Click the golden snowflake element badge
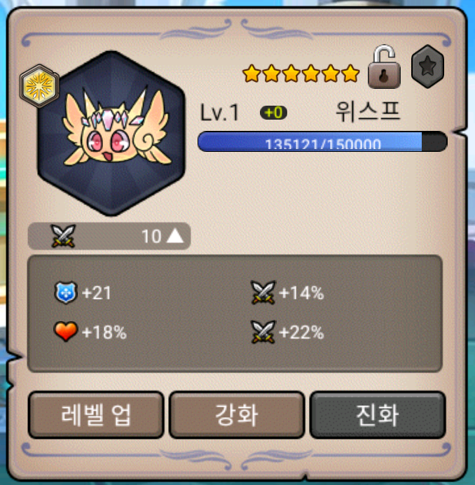 click(39, 86)
